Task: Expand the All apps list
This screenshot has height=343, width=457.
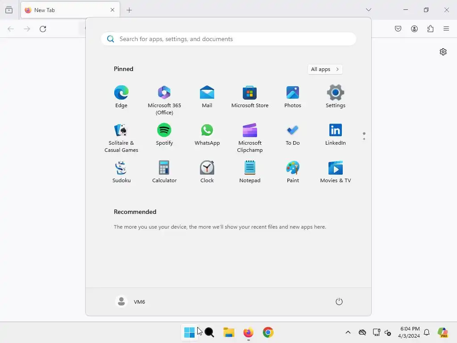Action: click(325, 69)
